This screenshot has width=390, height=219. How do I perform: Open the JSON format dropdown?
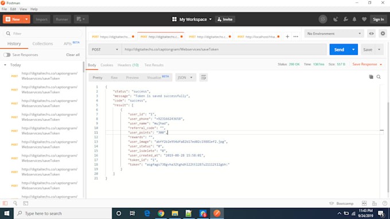tap(185, 77)
